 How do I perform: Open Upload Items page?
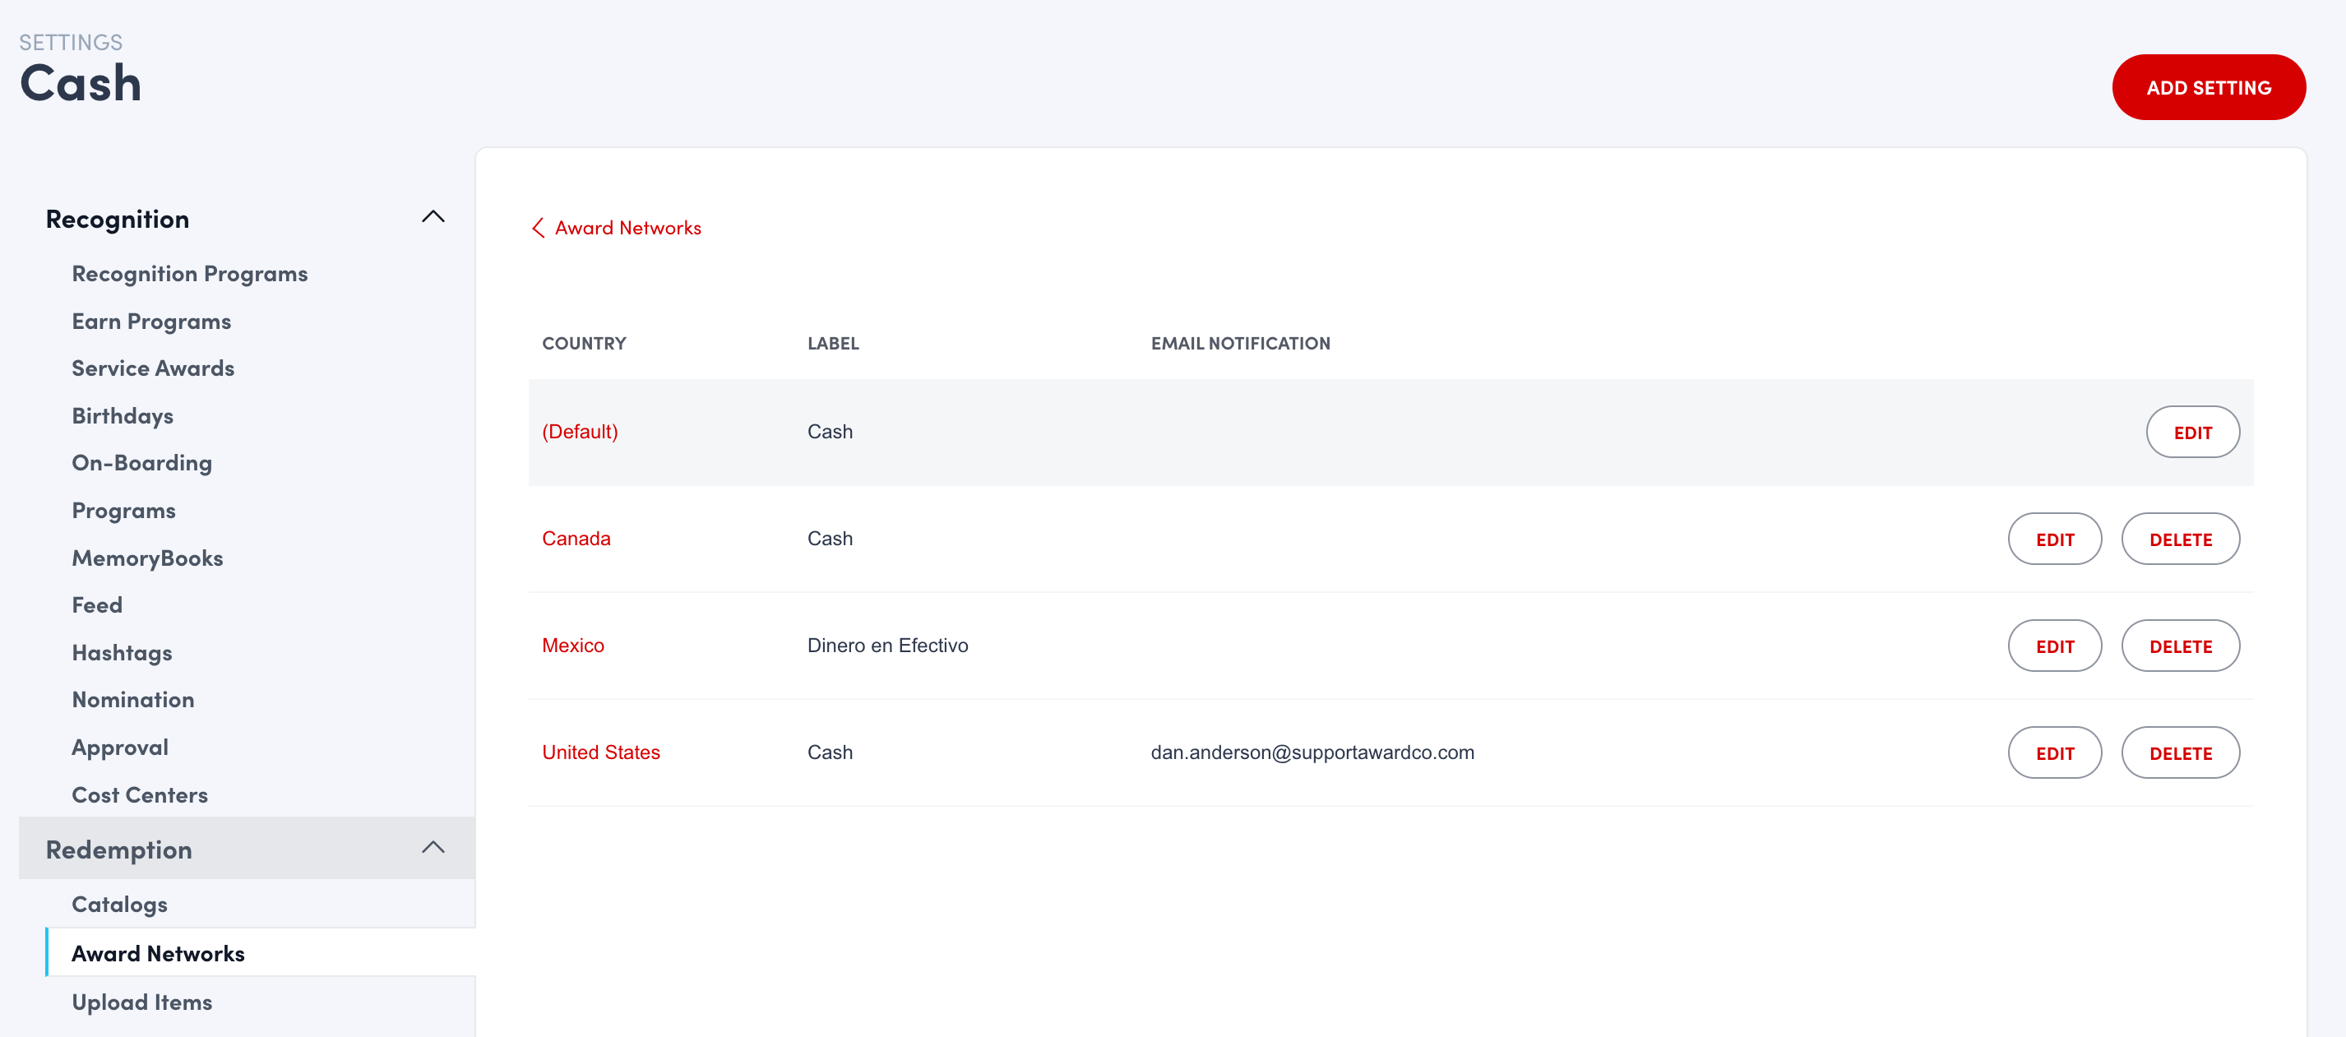click(x=141, y=1002)
